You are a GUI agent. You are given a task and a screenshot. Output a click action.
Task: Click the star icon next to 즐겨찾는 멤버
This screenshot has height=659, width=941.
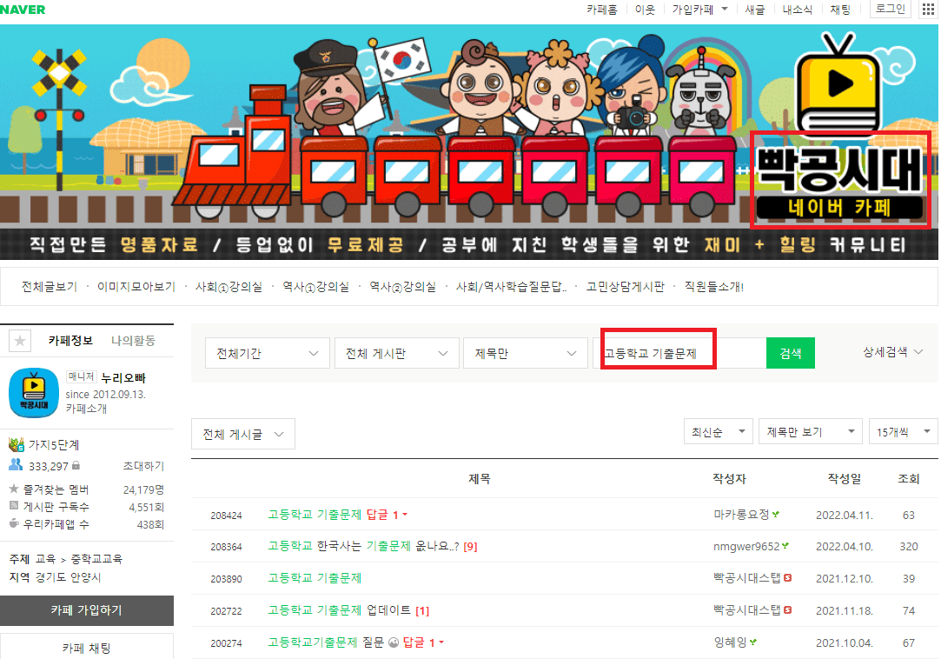pyautogui.click(x=14, y=489)
